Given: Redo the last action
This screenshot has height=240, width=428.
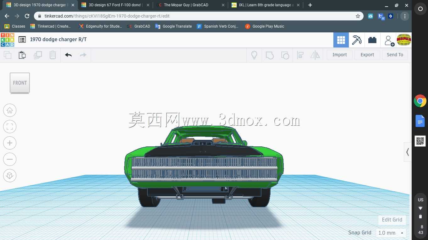Looking at the screenshot, I should [83, 55].
